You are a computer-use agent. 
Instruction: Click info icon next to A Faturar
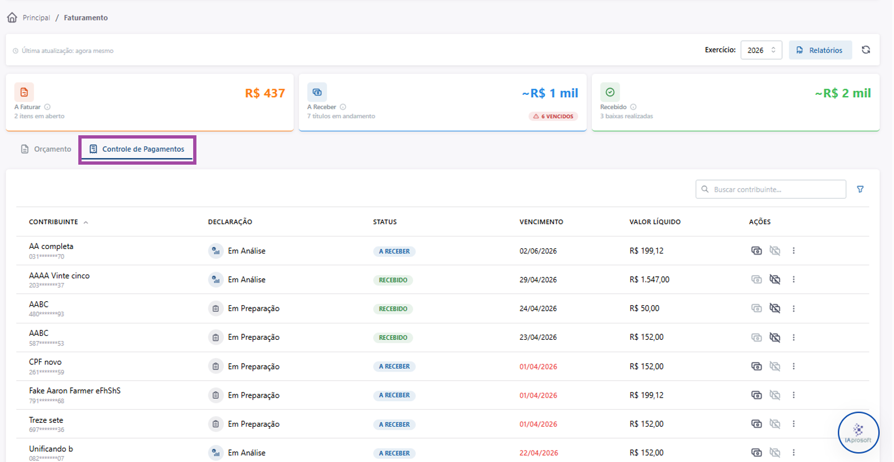(48, 107)
